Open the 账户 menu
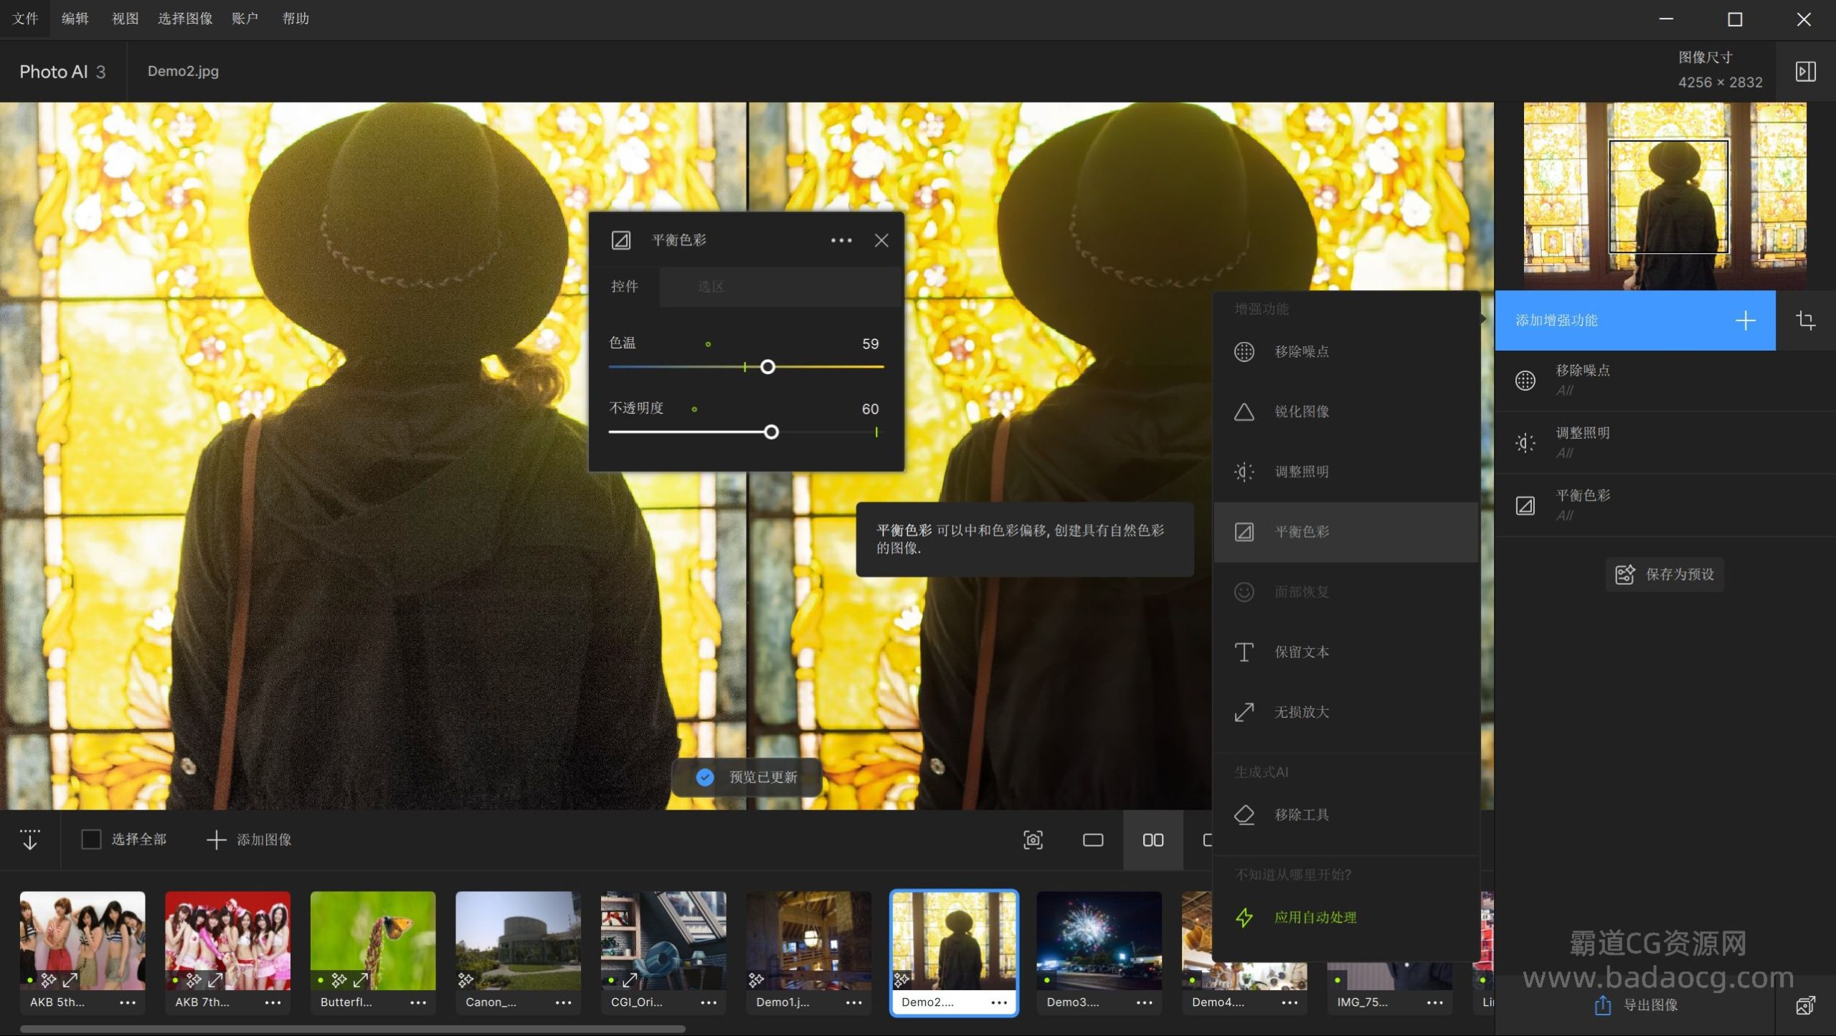This screenshot has height=1036, width=1836. 245,19
